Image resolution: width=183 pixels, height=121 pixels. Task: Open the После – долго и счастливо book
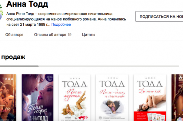(x=112, y=98)
